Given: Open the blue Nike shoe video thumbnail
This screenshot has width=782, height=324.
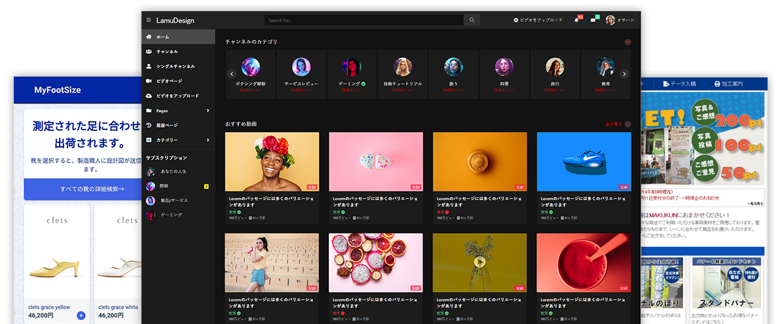Looking at the screenshot, I should click(x=584, y=162).
